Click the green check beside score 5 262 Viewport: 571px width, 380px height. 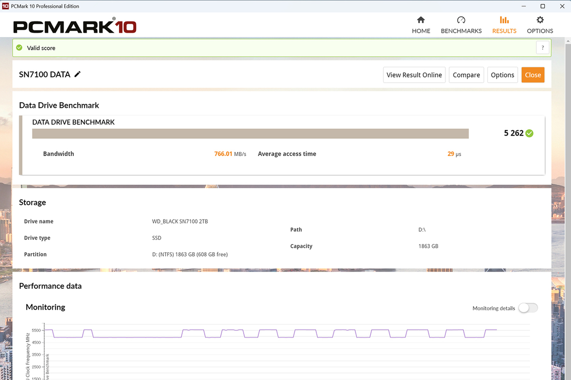click(529, 133)
